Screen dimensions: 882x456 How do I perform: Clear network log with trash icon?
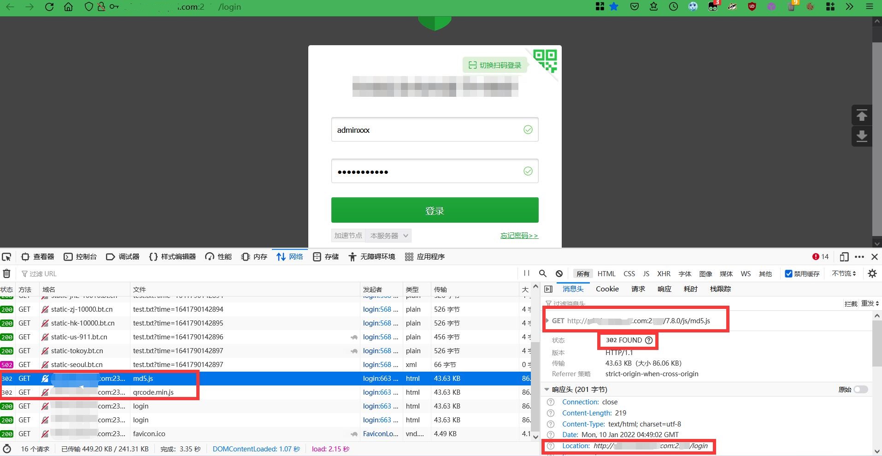[6, 273]
